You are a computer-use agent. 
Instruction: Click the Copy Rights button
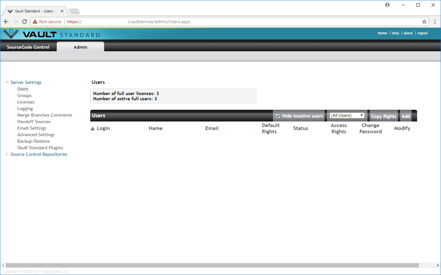383,116
